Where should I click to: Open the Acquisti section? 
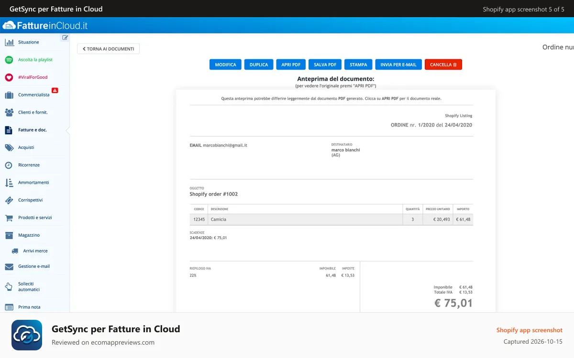pos(26,147)
